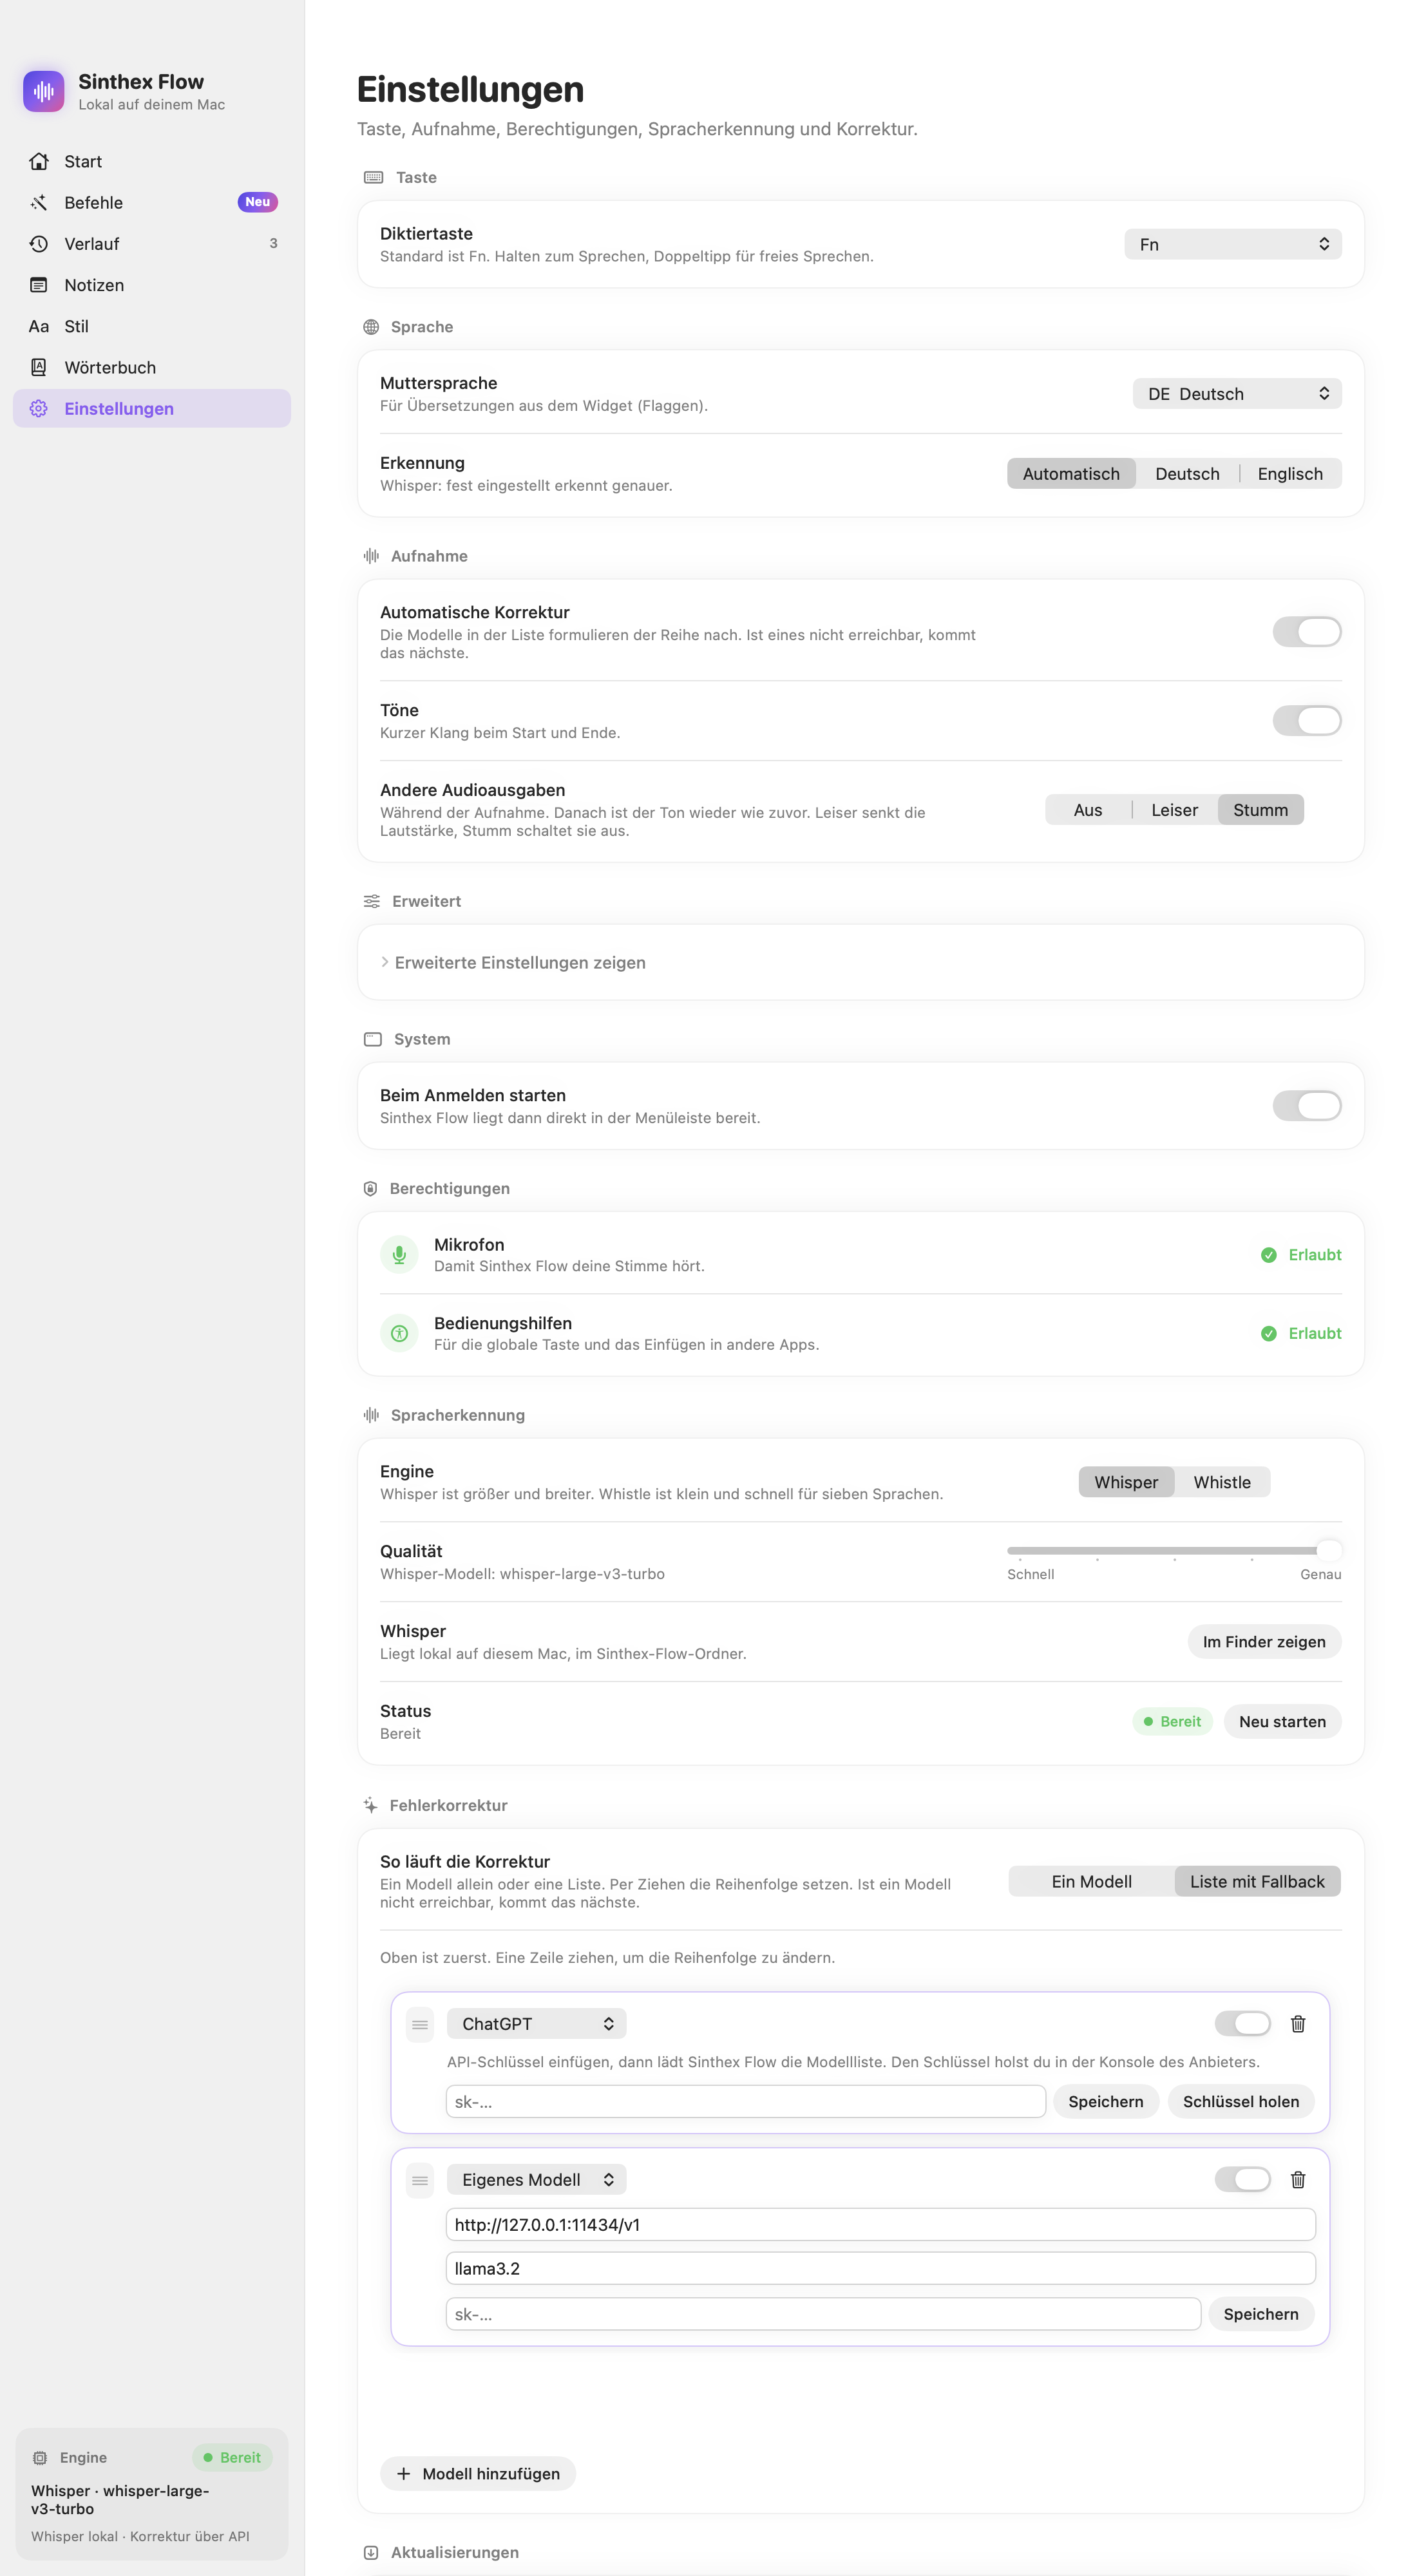This screenshot has height=2576, width=1417.
Task: Click the Modell hinzufügen button
Action: click(477, 2473)
